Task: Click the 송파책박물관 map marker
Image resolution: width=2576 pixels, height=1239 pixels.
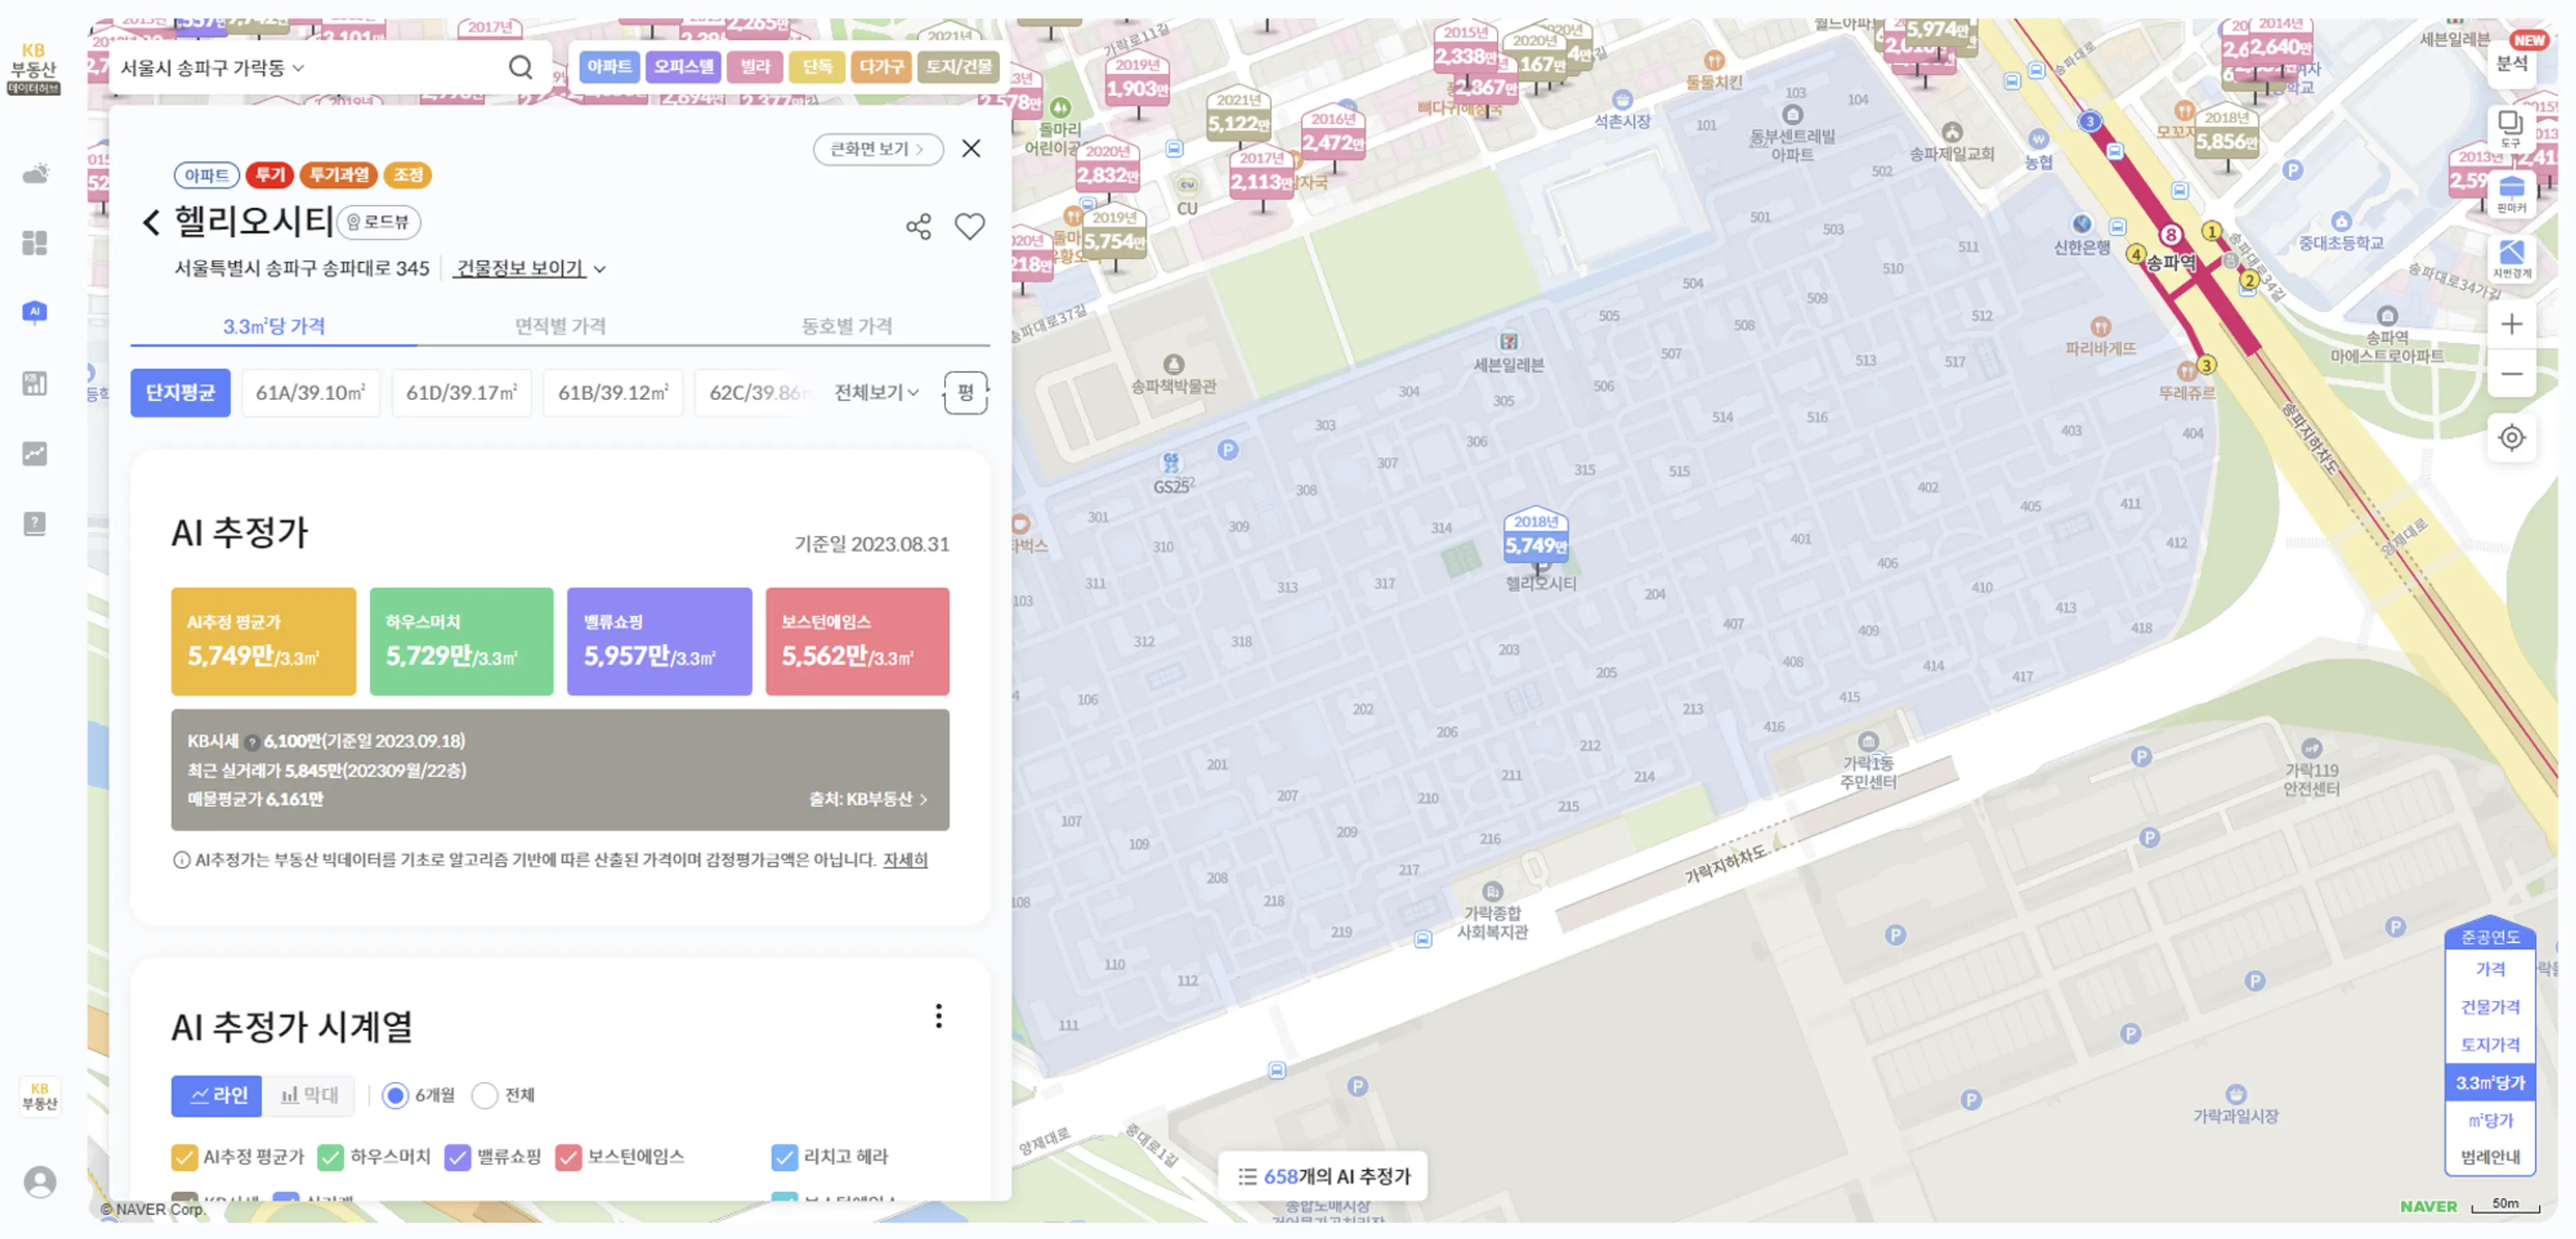Action: click(1173, 364)
